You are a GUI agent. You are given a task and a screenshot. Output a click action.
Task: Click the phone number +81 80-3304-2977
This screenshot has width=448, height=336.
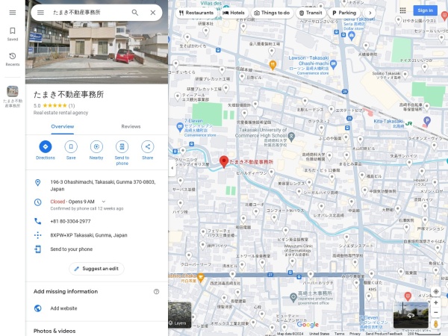click(x=71, y=221)
